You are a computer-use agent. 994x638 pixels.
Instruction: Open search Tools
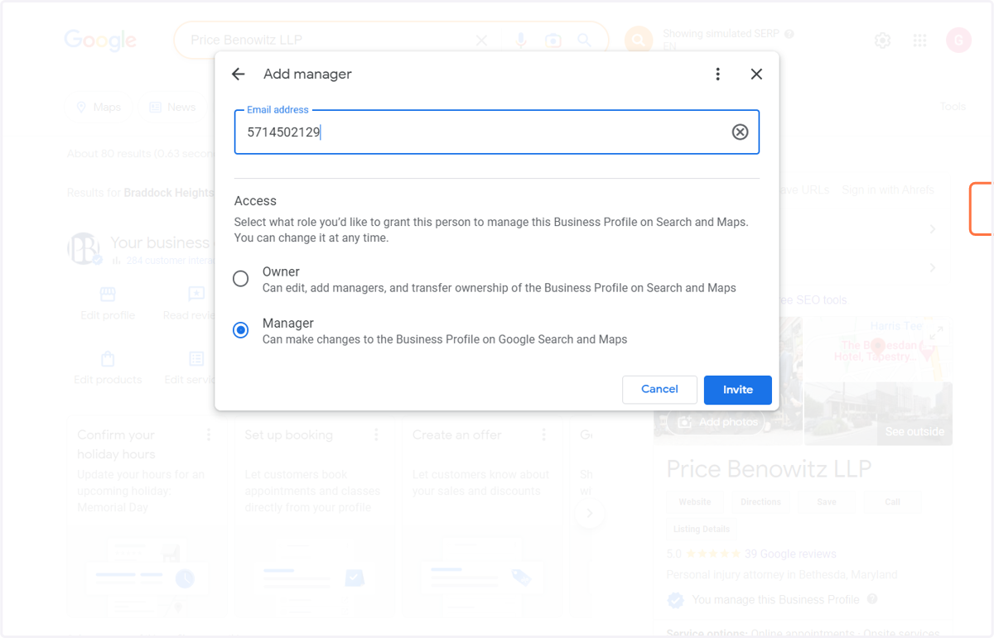[953, 107]
